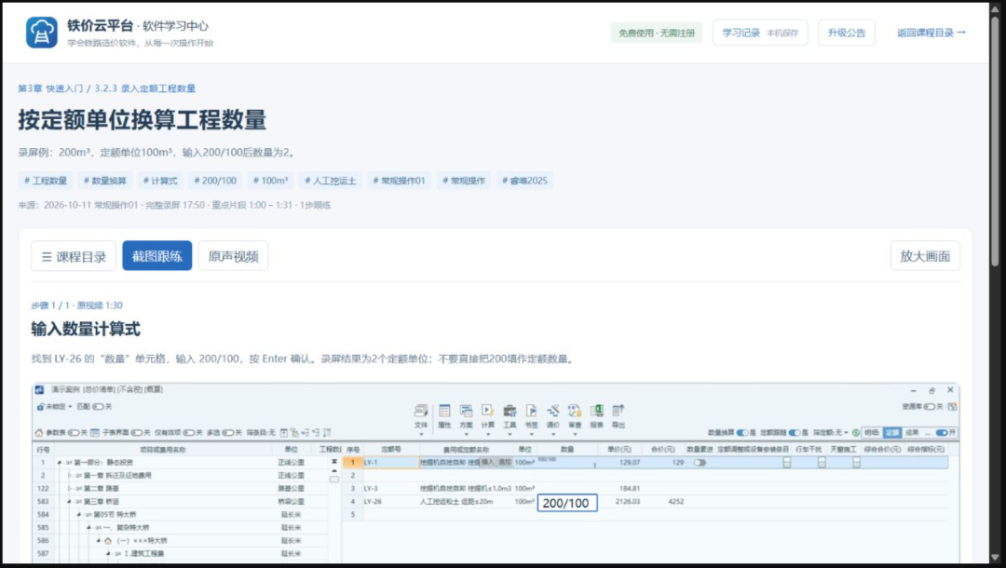1006x568 pixels.
Task: Click the # 工程数量 tag
Action: click(46, 181)
